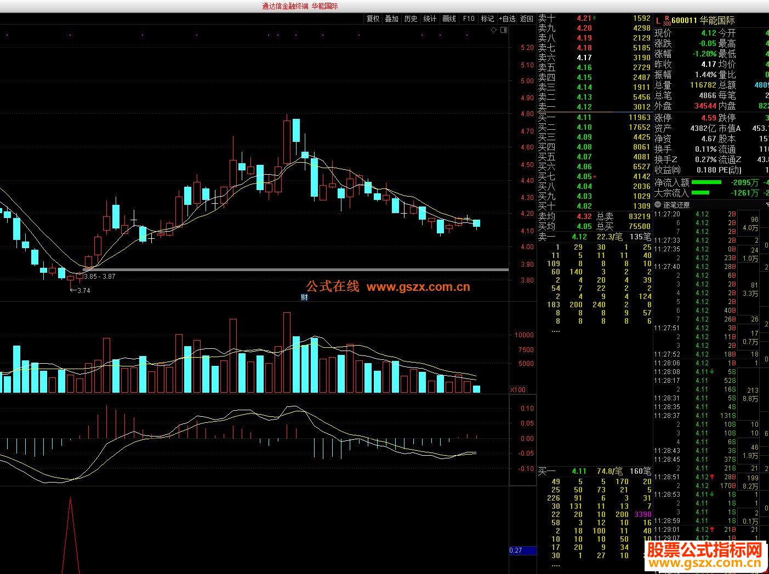Image resolution: width=769 pixels, height=574 pixels.
Task: Select the 买五 4.07 bid row
Action: tap(594, 157)
